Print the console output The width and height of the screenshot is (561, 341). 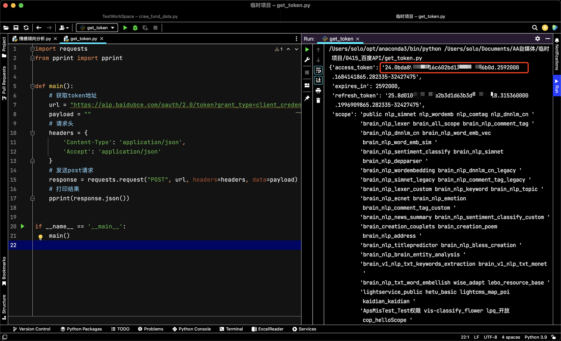[318, 90]
